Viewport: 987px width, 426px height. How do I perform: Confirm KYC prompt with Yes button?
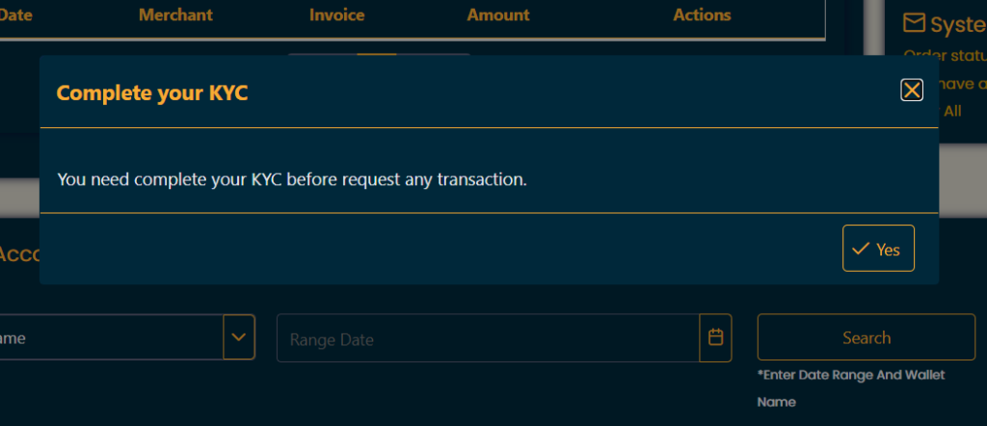pos(878,248)
